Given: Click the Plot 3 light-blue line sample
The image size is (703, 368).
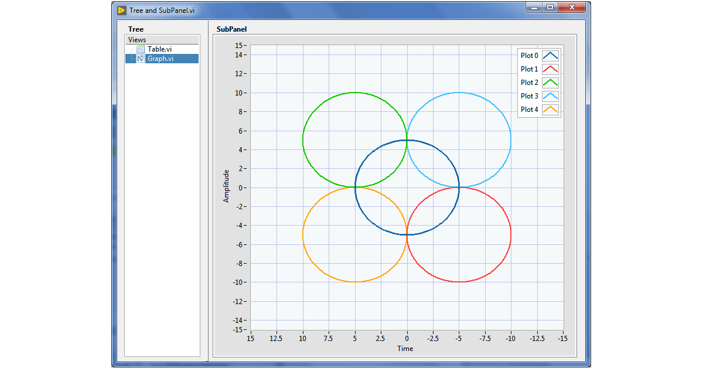Looking at the screenshot, I should [551, 96].
